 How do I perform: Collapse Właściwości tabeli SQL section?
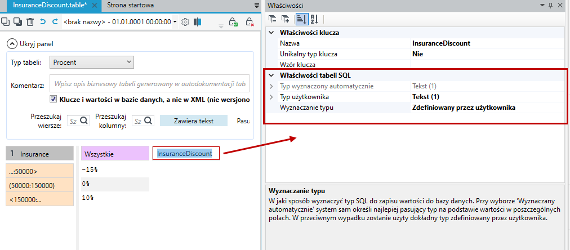271,75
